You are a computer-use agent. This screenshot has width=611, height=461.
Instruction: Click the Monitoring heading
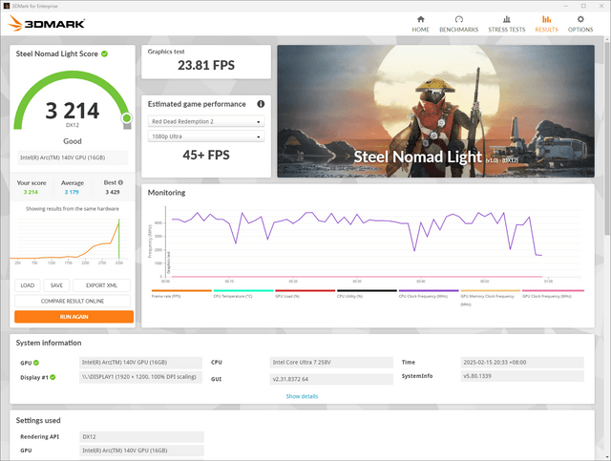click(x=166, y=193)
